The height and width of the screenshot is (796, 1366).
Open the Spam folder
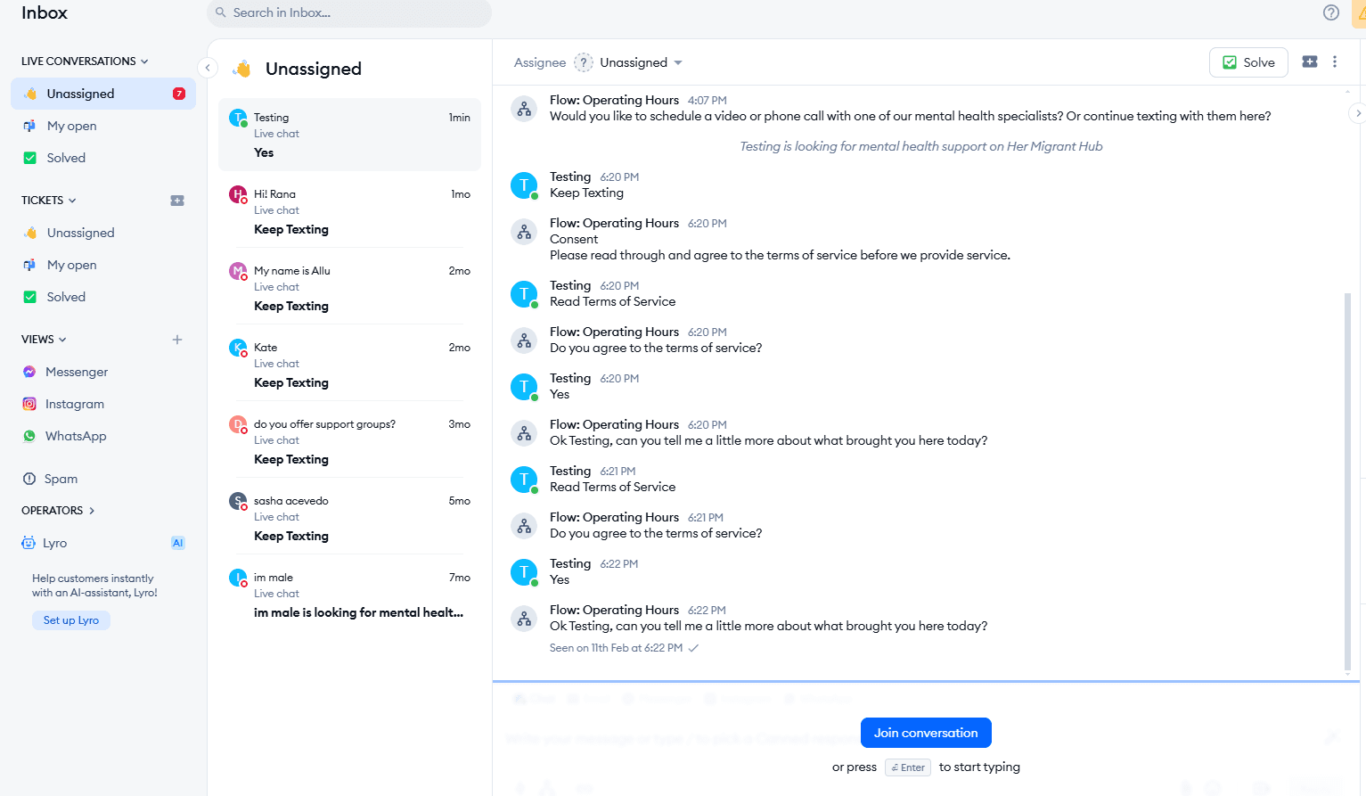(61, 479)
